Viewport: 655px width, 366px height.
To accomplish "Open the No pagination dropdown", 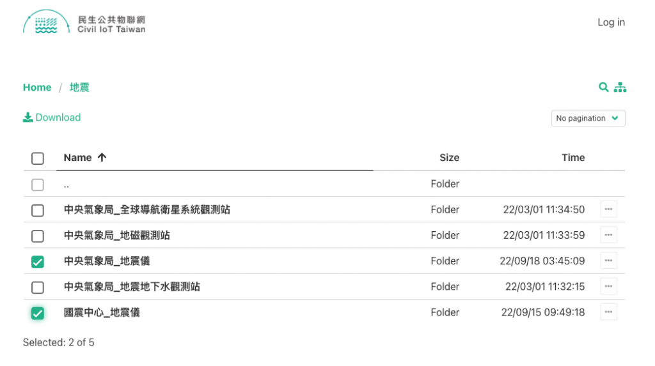I will point(588,118).
